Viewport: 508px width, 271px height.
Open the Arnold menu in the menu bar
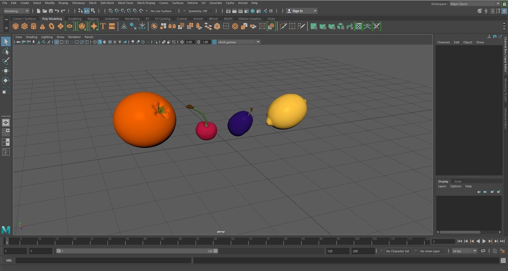click(243, 3)
